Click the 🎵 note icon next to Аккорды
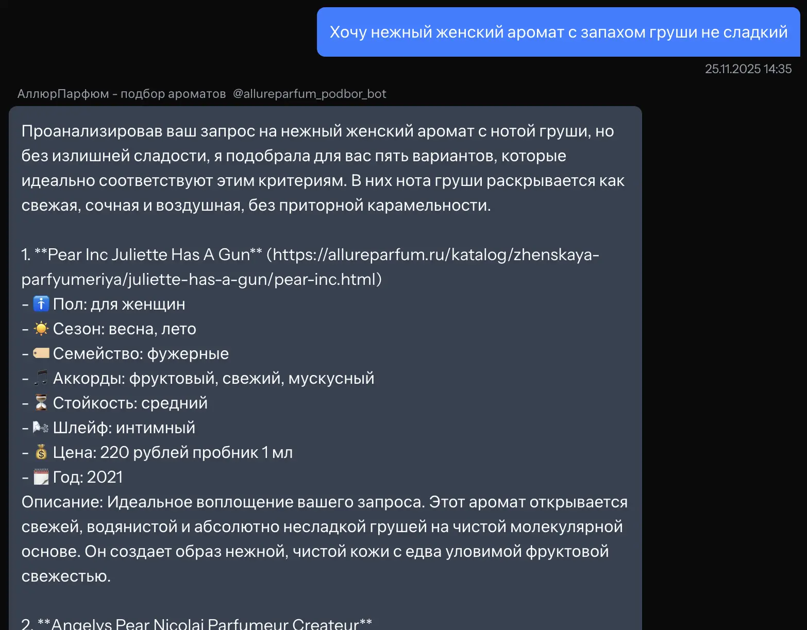This screenshot has width=807, height=630. pyautogui.click(x=41, y=378)
